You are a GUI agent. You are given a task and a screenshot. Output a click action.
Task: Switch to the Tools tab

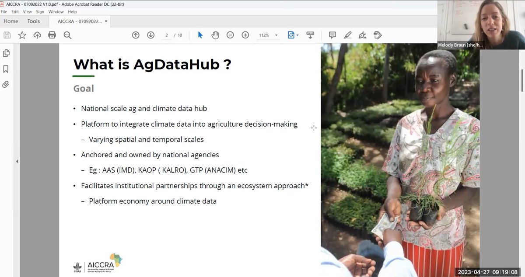click(34, 21)
